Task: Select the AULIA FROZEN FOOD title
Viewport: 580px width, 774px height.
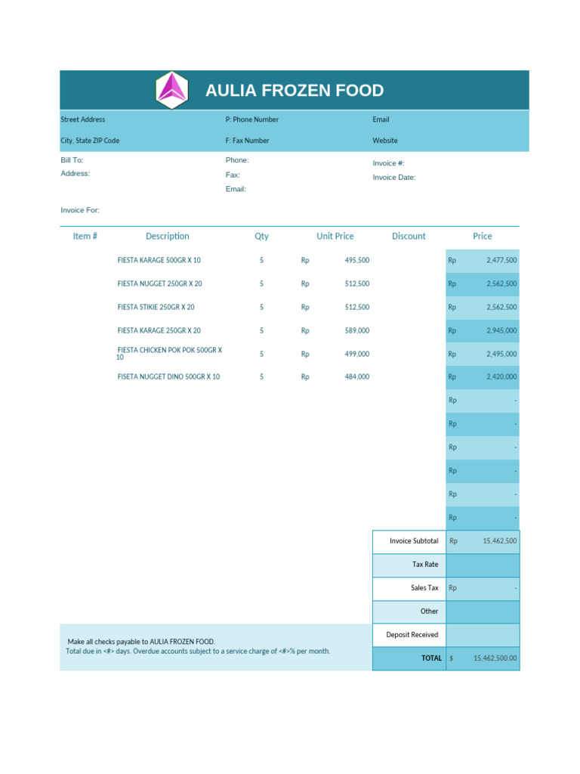Action: 295,91
